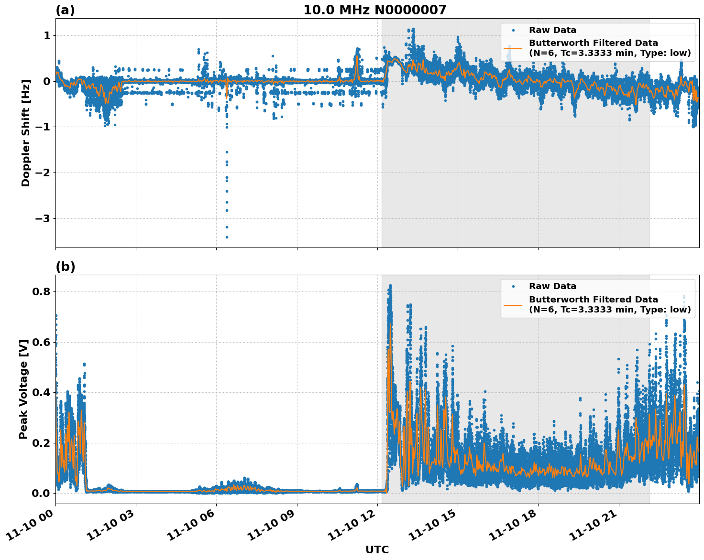Click the "(b)" panel label

coord(65,267)
